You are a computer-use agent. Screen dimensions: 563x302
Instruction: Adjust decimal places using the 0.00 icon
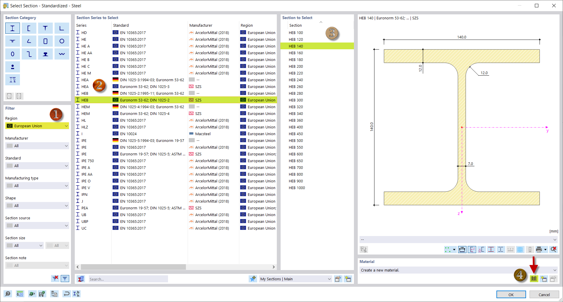tap(20, 294)
